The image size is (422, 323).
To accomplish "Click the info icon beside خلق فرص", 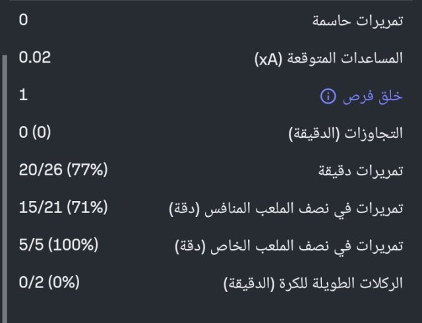I will 328,96.
